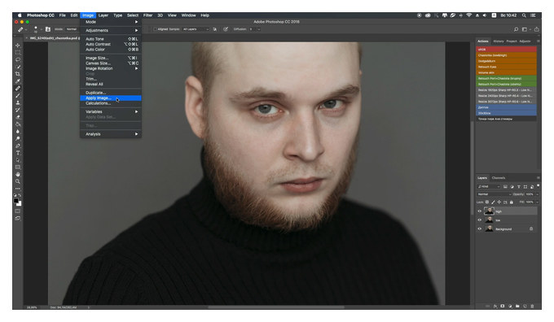This screenshot has width=554, height=322.
Task: Create a new adjustment layer icon
Action: [510, 306]
